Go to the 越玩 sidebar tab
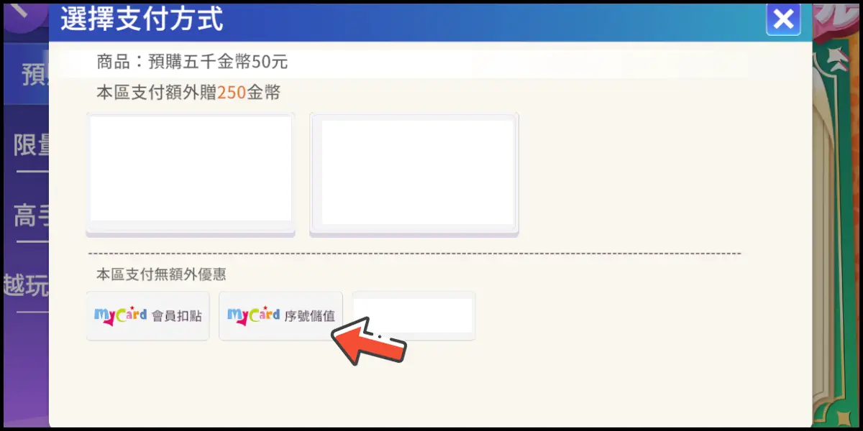This screenshot has height=431, width=863. point(26,285)
